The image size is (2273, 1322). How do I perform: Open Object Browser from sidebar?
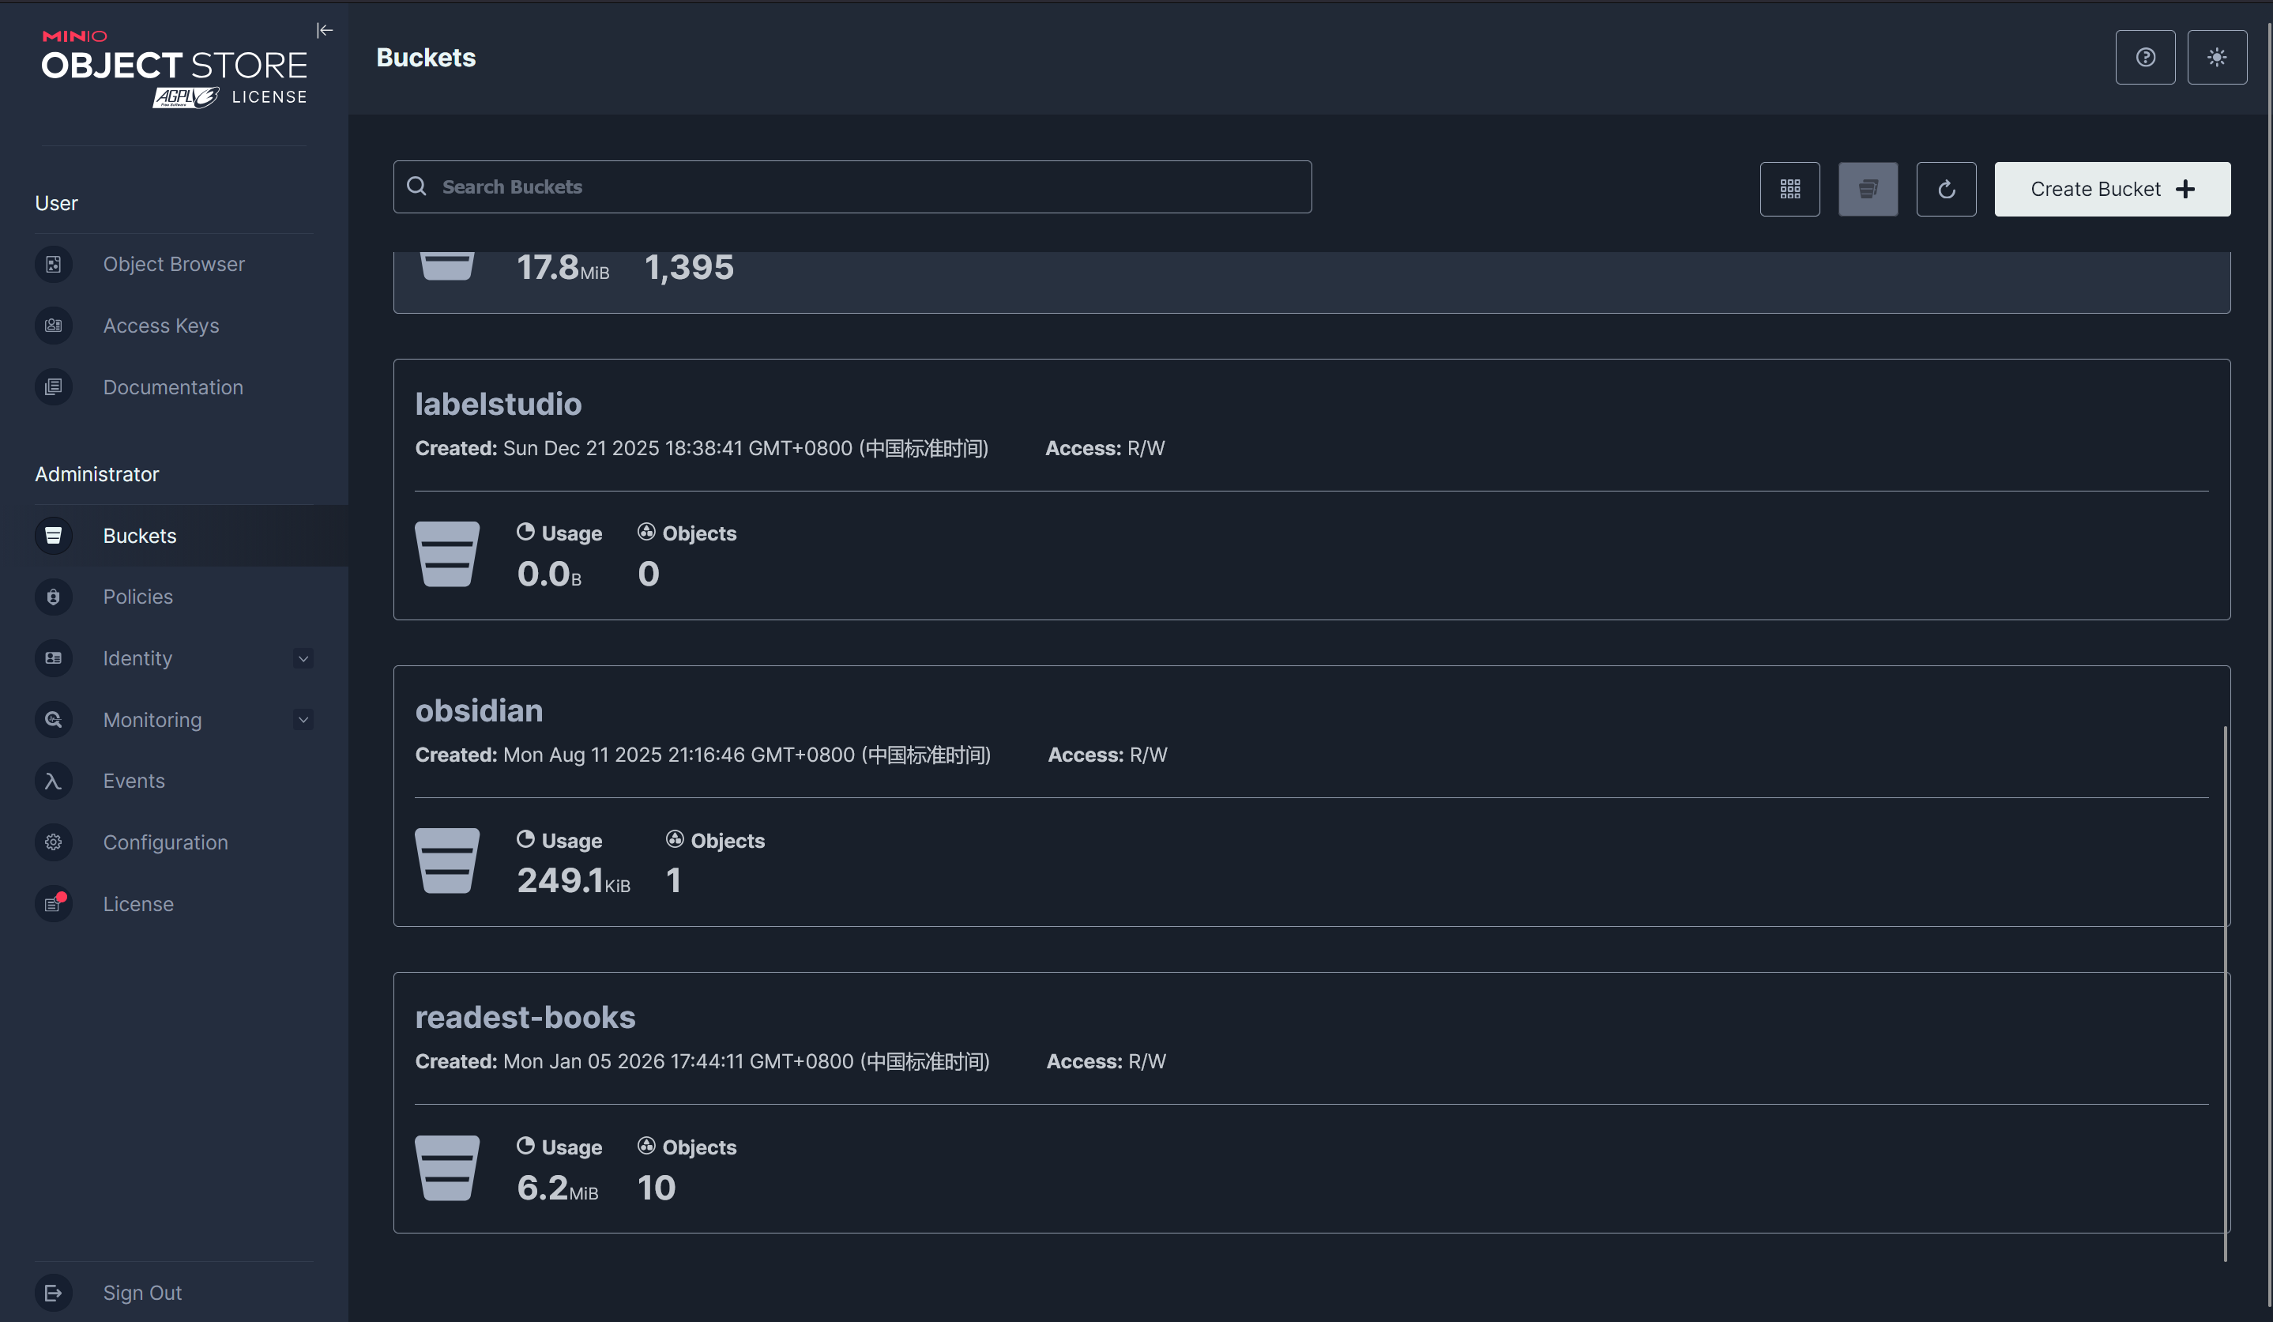coord(173,265)
